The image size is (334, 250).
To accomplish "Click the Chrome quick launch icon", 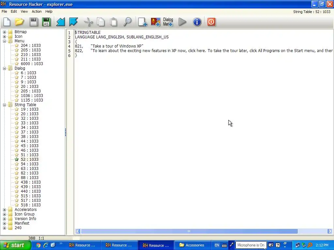I will point(38,245).
